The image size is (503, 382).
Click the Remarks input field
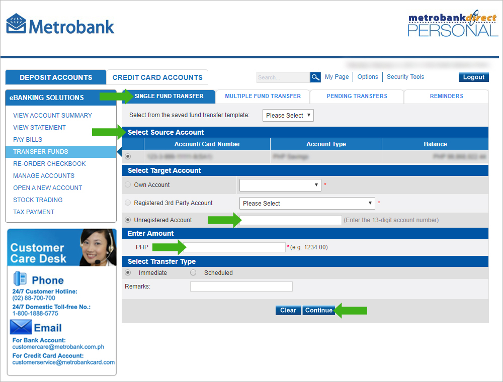tap(241, 286)
